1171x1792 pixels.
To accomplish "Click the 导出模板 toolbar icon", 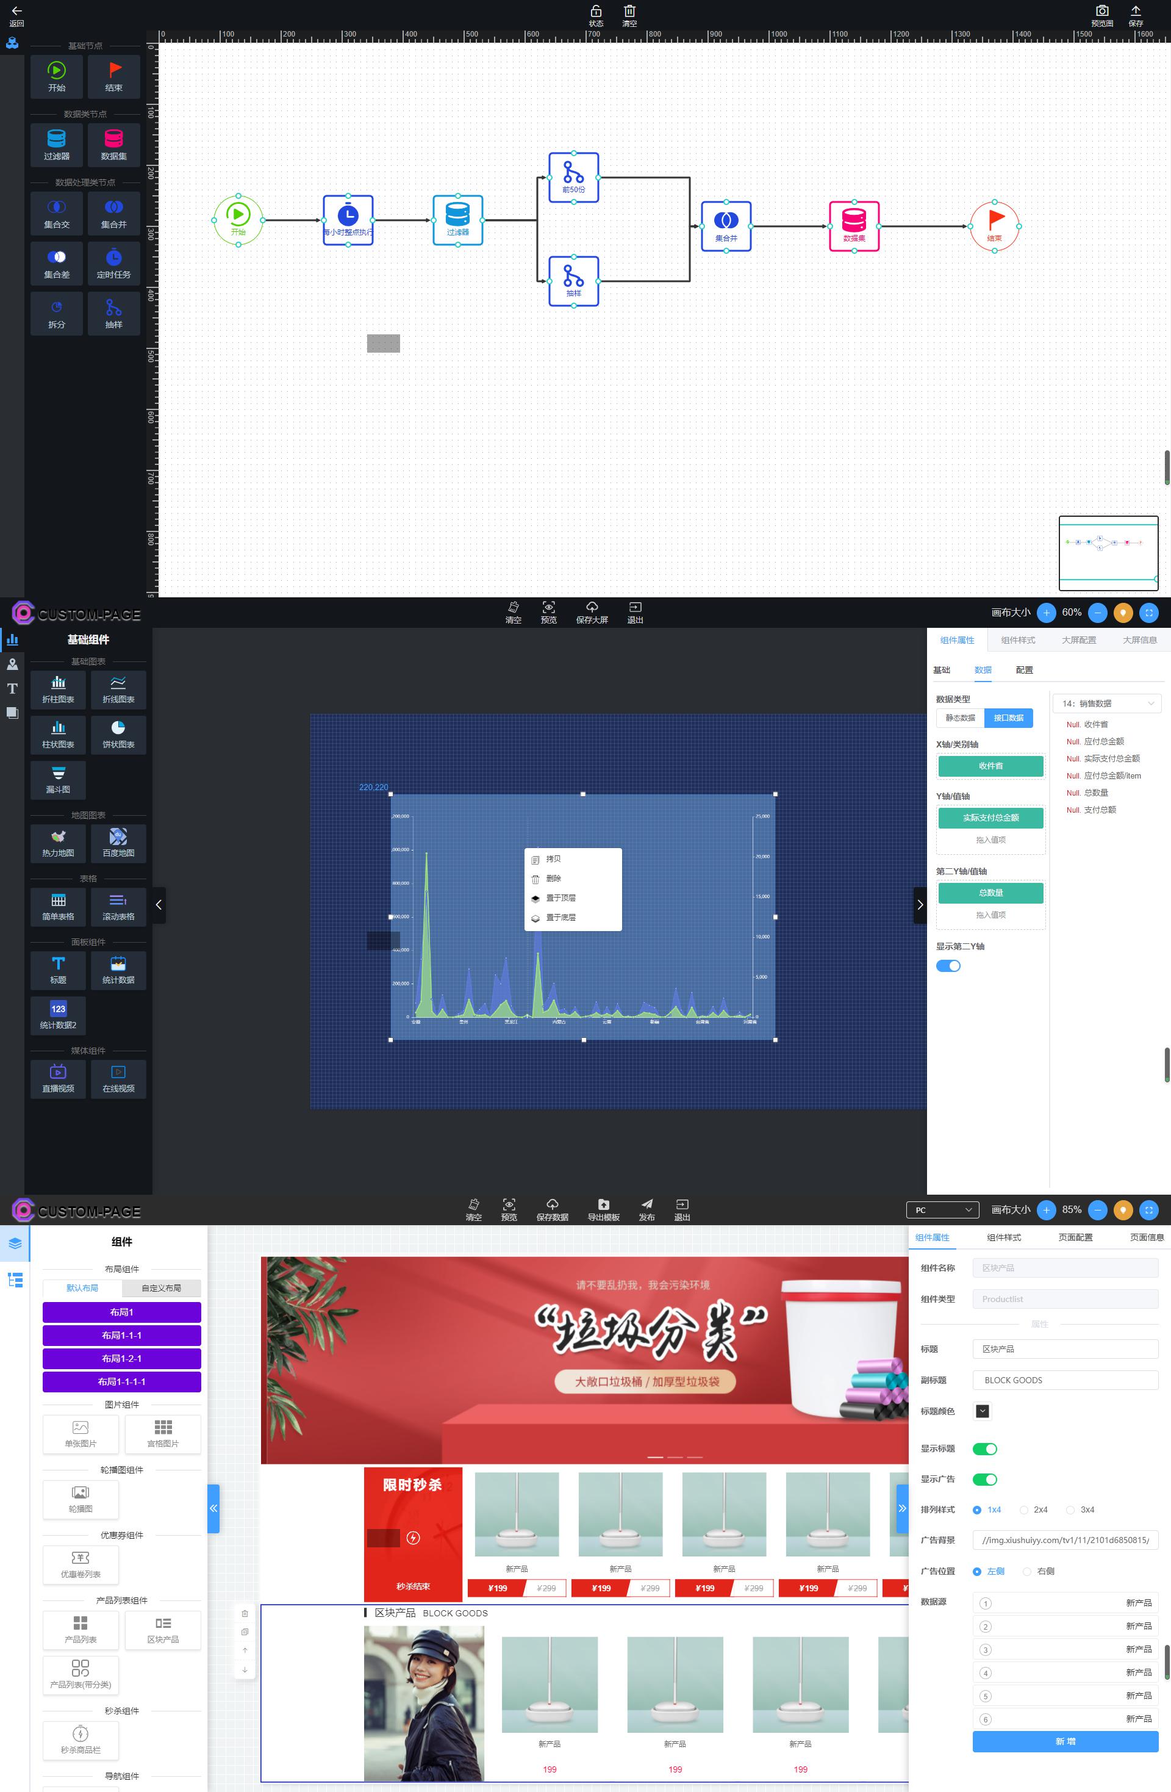I will (603, 1204).
